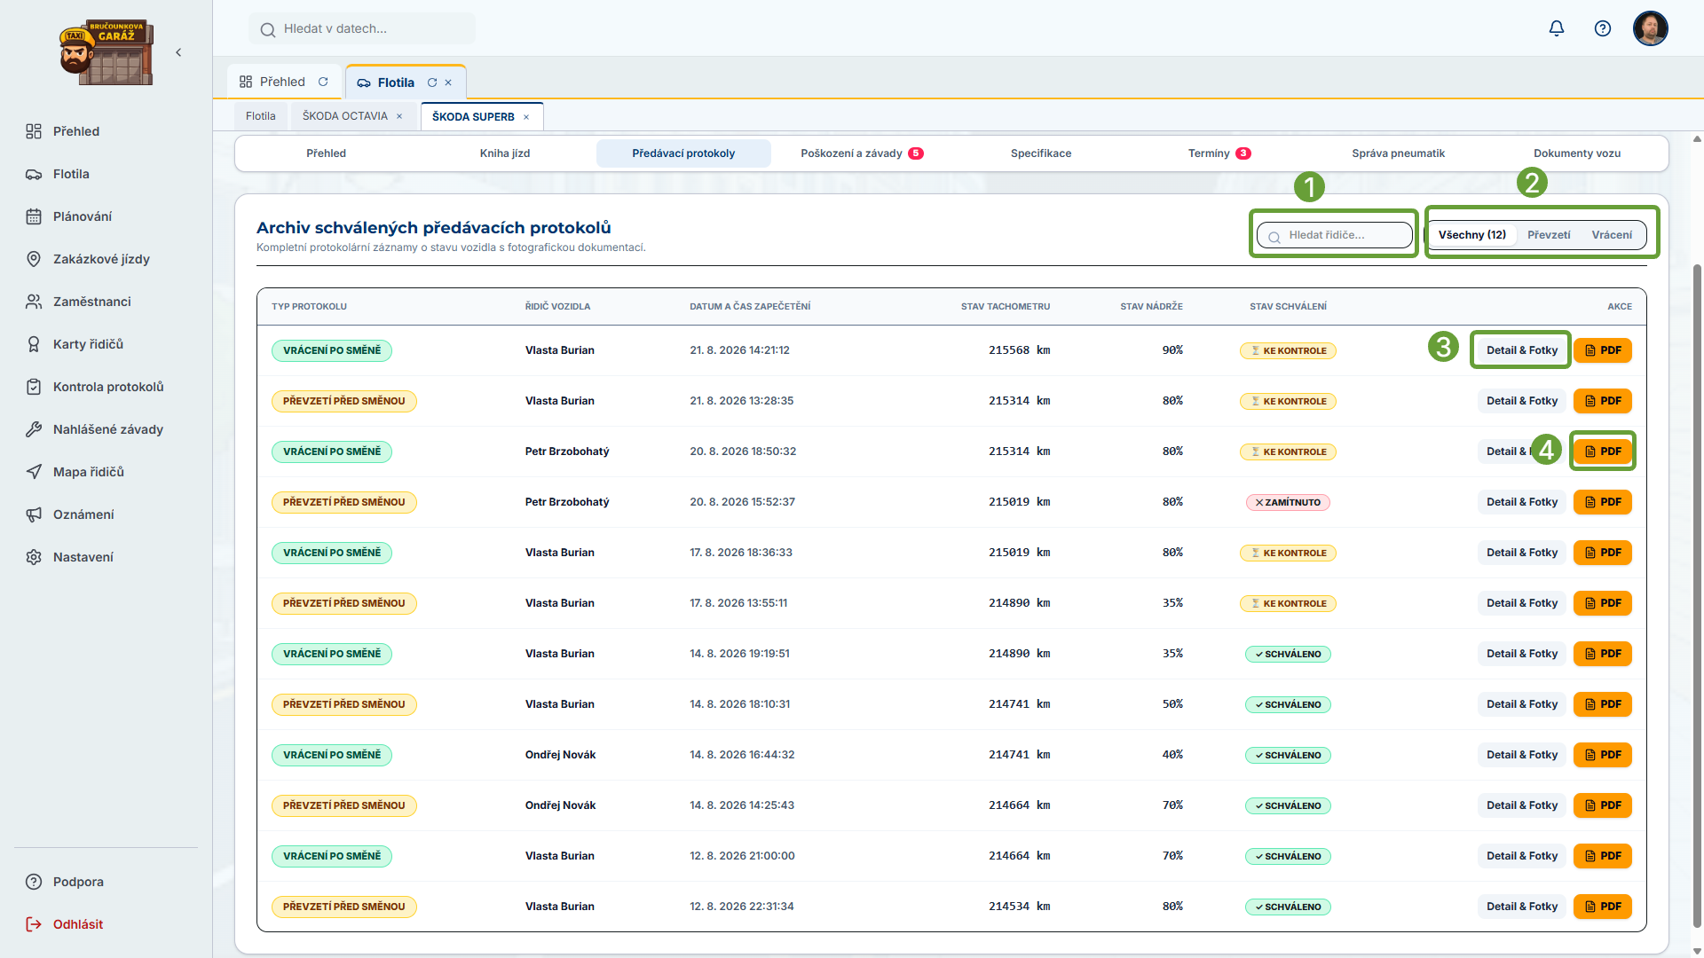Close the ŠKODA OCTAVIA sub-tab
This screenshot has width=1704, height=958.
point(399,116)
